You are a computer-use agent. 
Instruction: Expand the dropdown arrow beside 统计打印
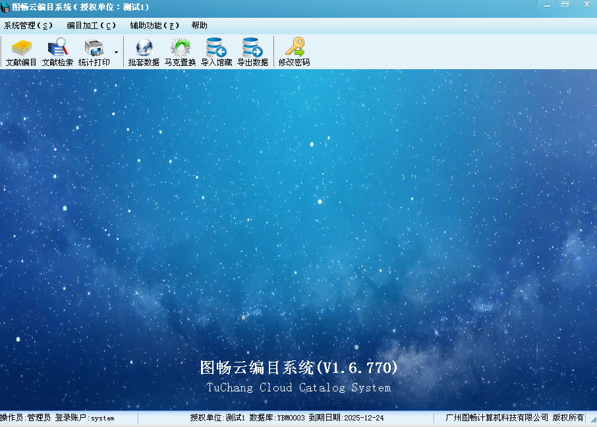click(117, 52)
